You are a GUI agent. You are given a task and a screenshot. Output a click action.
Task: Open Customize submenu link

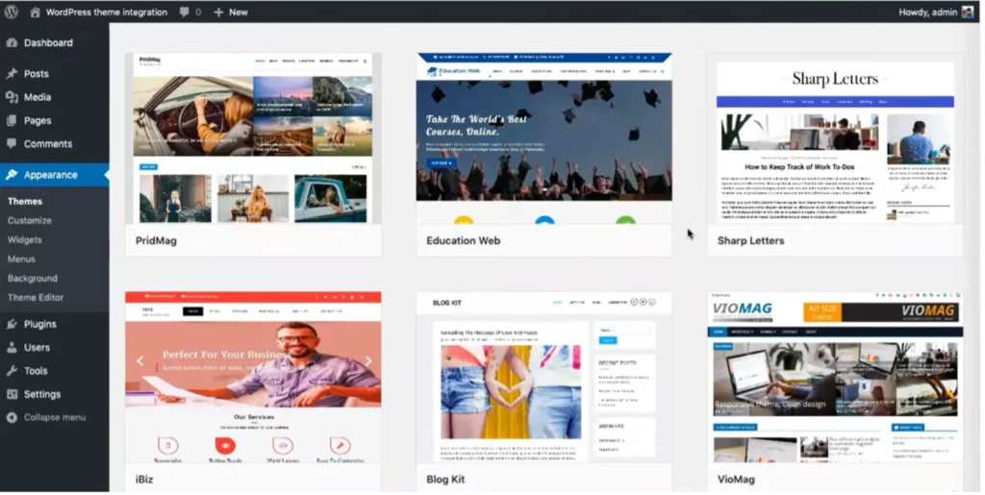click(30, 220)
